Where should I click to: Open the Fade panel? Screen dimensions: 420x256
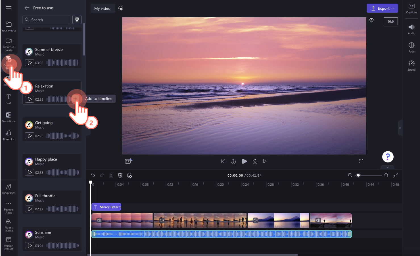[411, 48]
